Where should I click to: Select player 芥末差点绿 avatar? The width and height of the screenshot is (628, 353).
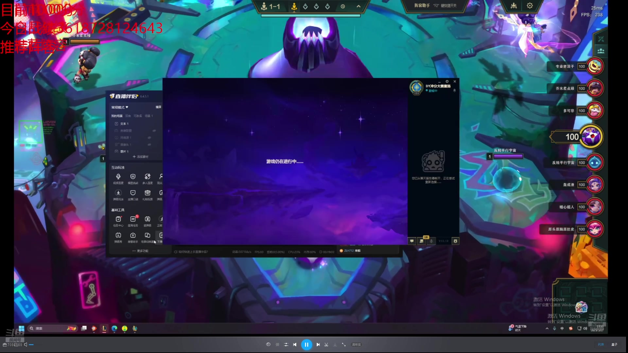[x=595, y=88]
